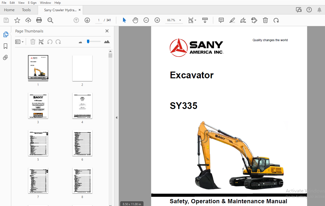This screenshot has height=206, width=325.
Task: Click the insert pages icon in thumbnails panel
Action: 41,42
